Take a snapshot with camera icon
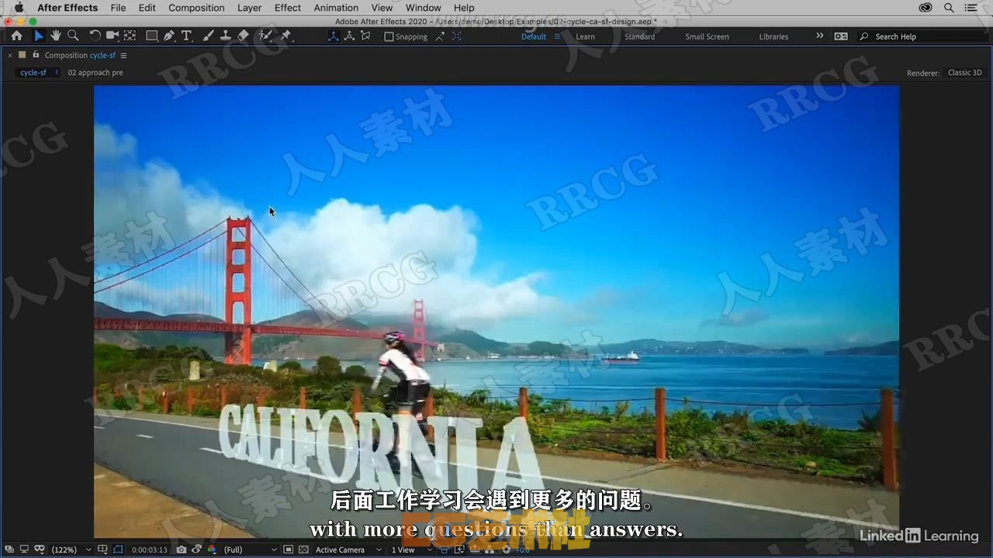The image size is (993, 558). tap(181, 549)
